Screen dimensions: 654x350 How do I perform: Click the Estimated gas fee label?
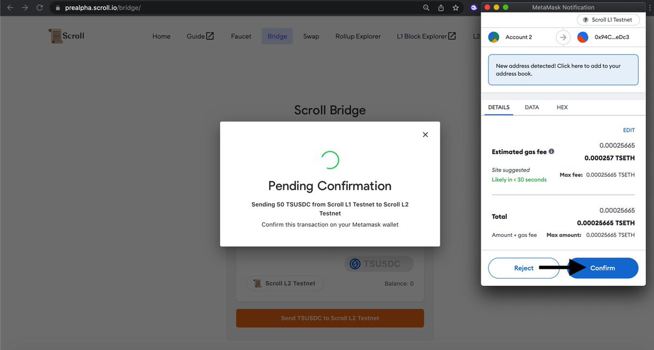pos(519,152)
